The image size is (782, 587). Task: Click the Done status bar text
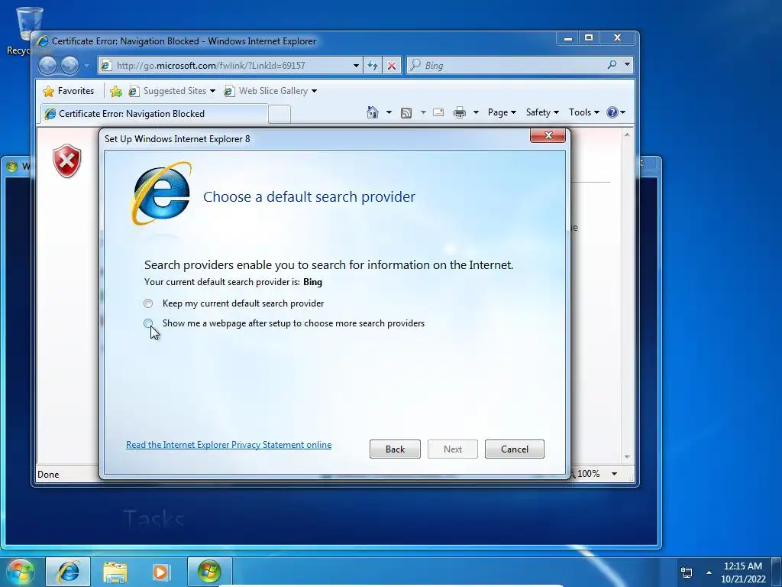tap(48, 474)
